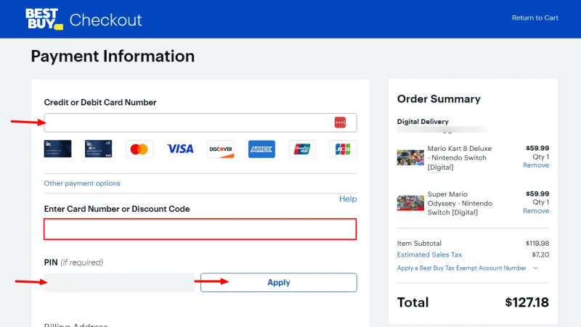Focus the PIN input field
The image size is (581, 327).
pos(119,283)
